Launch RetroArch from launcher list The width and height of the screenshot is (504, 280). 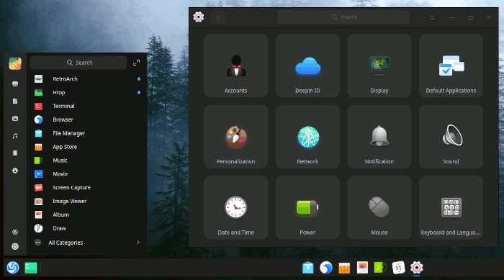pos(87,78)
